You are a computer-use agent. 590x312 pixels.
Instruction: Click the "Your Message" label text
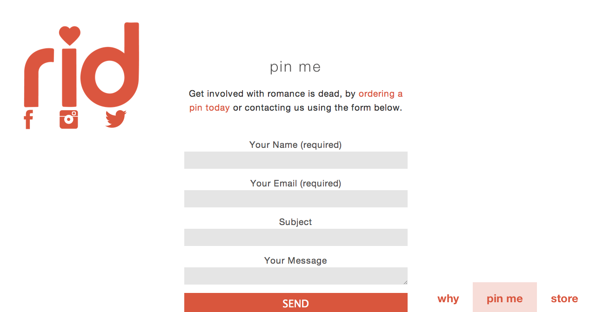tap(295, 260)
